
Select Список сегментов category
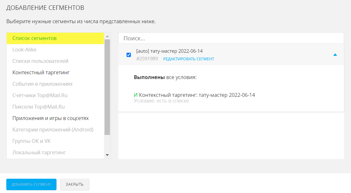click(34, 38)
